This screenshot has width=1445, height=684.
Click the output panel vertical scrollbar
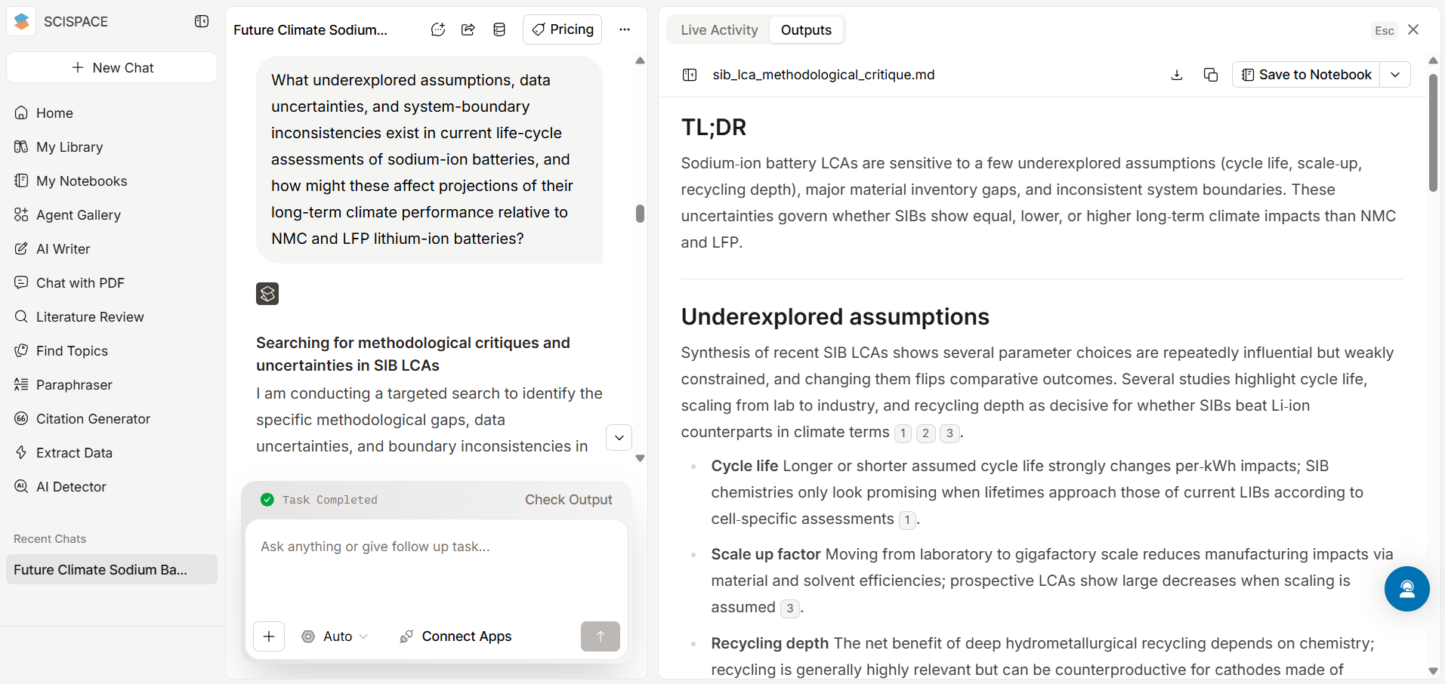tap(1433, 132)
